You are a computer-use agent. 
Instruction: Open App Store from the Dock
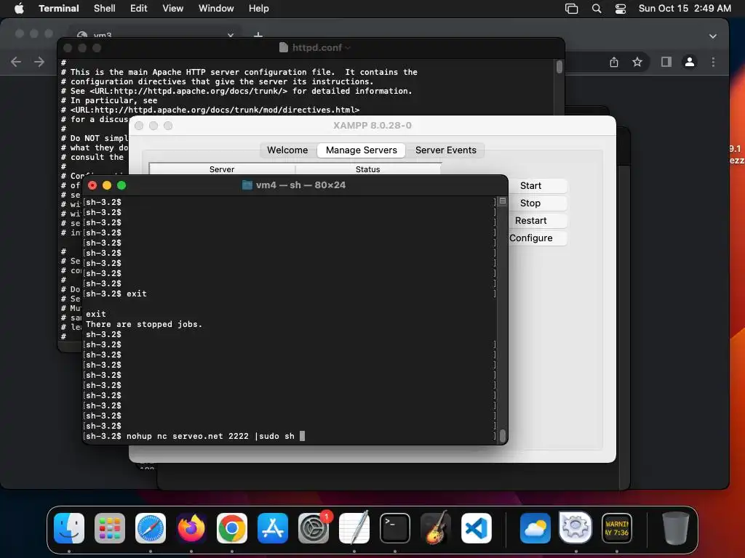pos(273,527)
